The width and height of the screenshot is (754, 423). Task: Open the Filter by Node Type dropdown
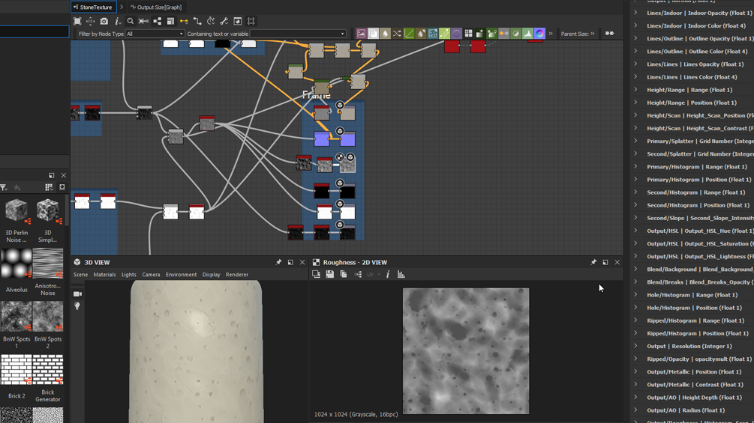[x=155, y=34]
